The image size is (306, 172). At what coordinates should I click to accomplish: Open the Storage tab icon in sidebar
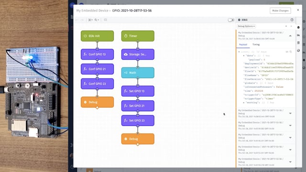298,43
